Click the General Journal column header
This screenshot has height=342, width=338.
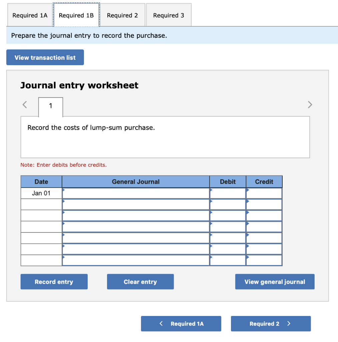click(136, 182)
